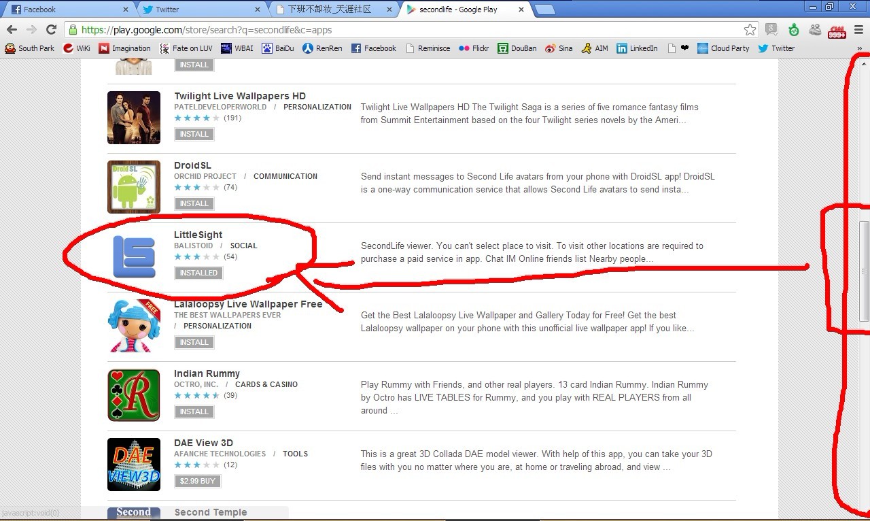Close the Twitter browser tab
The width and height of the screenshot is (870, 521).
point(257,10)
